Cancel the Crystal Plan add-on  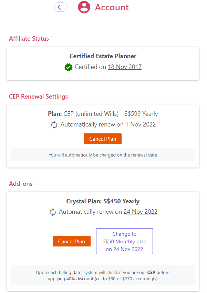pyautogui.click(x=71, y=241)
